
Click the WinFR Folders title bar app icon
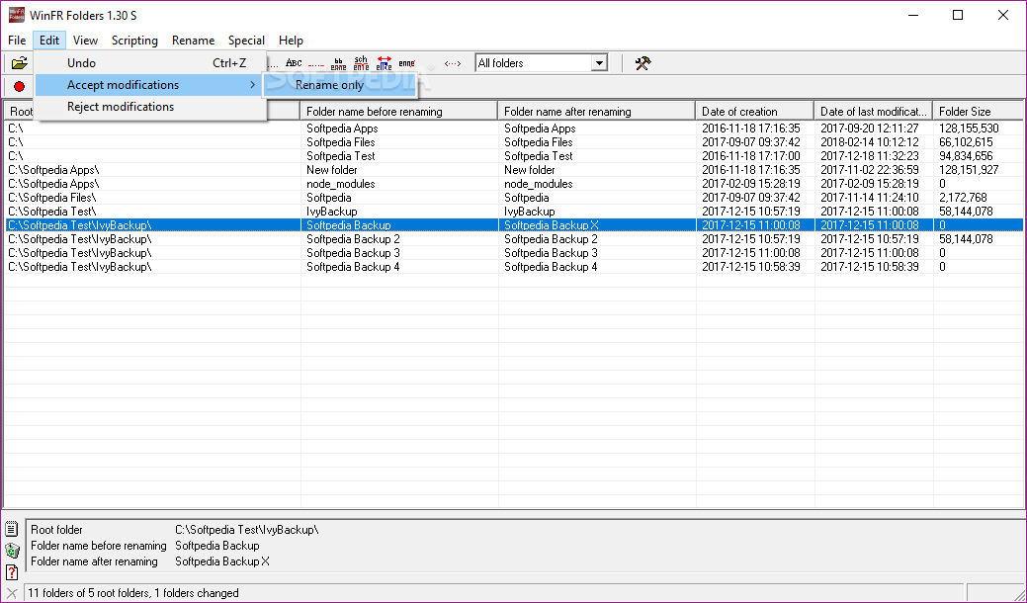pos(16,15)
